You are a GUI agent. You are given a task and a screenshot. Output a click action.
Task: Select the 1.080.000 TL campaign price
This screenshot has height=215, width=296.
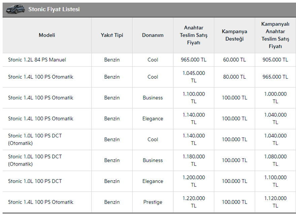[x=275, y=160]
